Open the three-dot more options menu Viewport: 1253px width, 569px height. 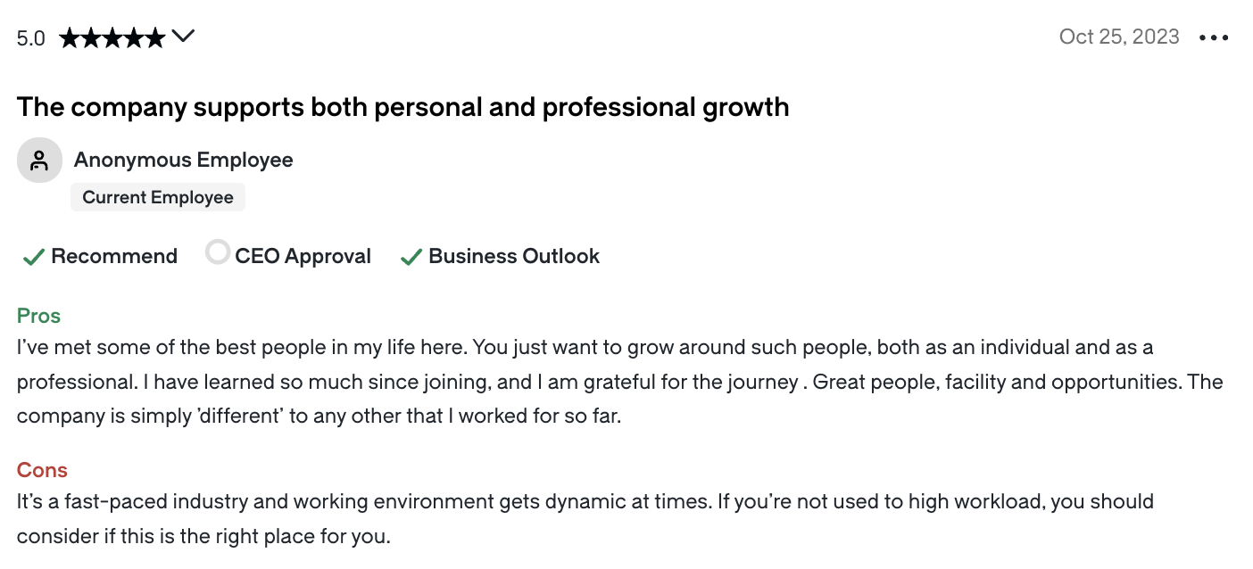click(x=1214, y=37)
